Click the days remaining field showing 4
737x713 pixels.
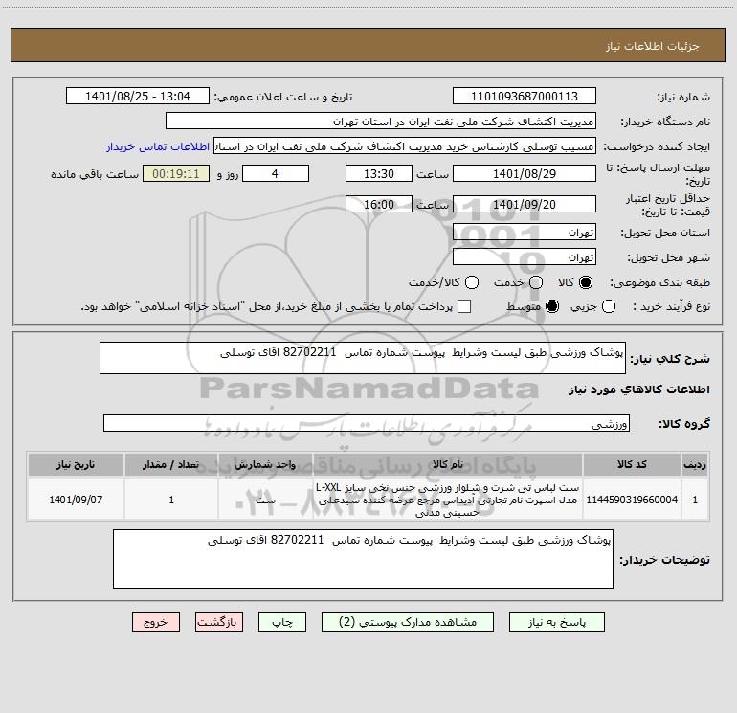coord(276,173)
